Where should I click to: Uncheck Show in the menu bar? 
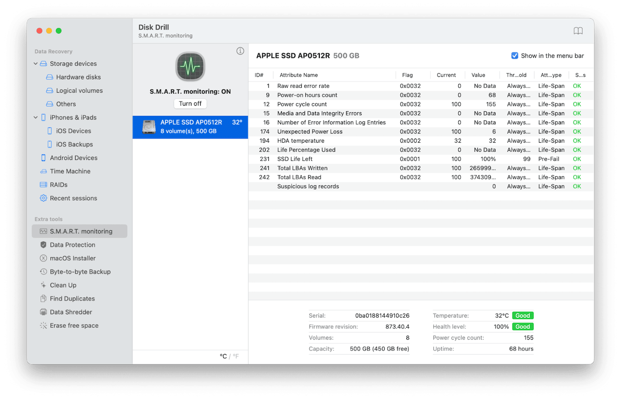coord(514,55)
